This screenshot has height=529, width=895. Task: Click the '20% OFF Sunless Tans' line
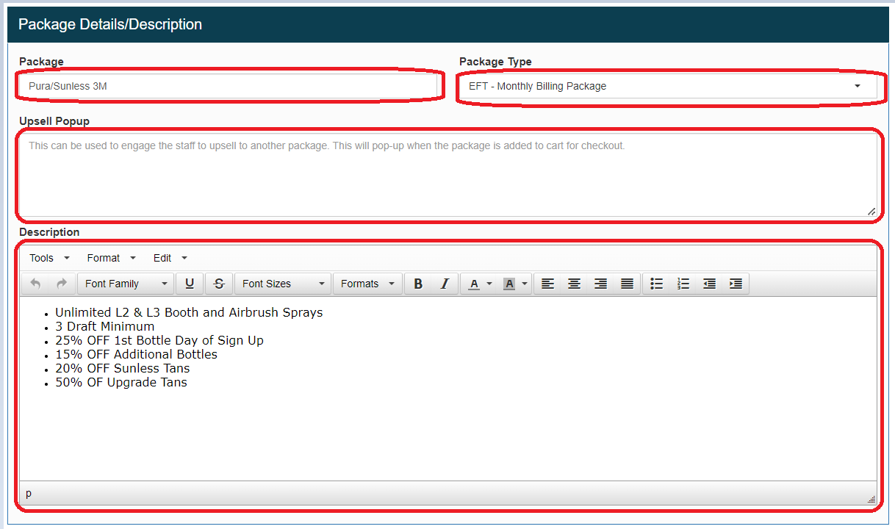point(122,368)
